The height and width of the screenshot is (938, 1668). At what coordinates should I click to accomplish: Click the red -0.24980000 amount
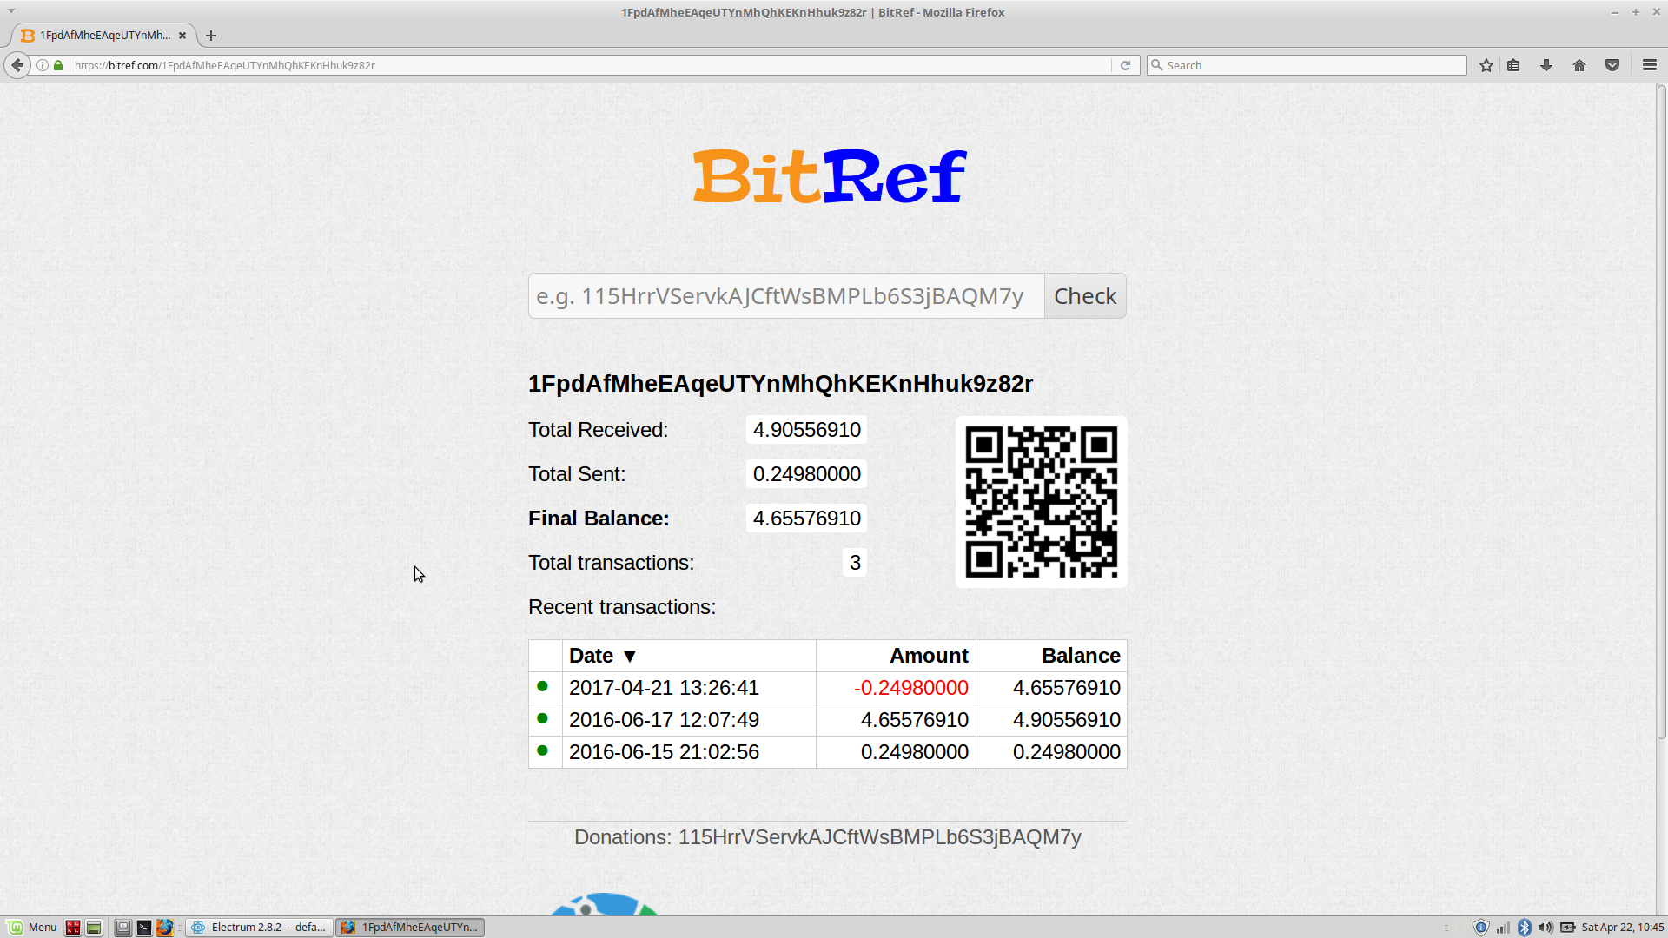click(910, 688)
